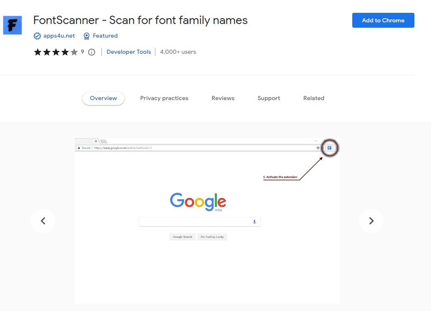Click the Featured ribbon badge icon
Image resolution: width=431 pixels, height=311 pixels.
click(86, 36)
